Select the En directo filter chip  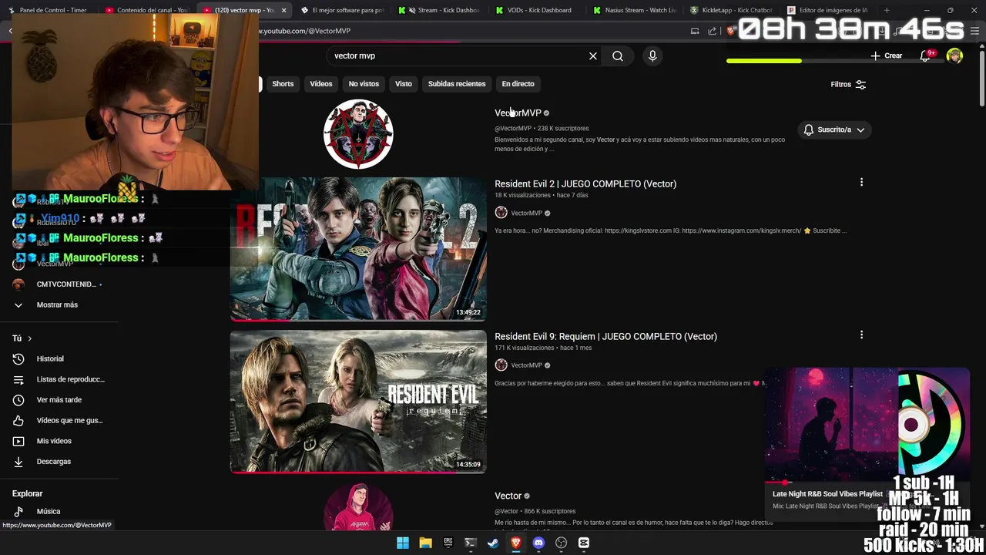coord(518,84)
